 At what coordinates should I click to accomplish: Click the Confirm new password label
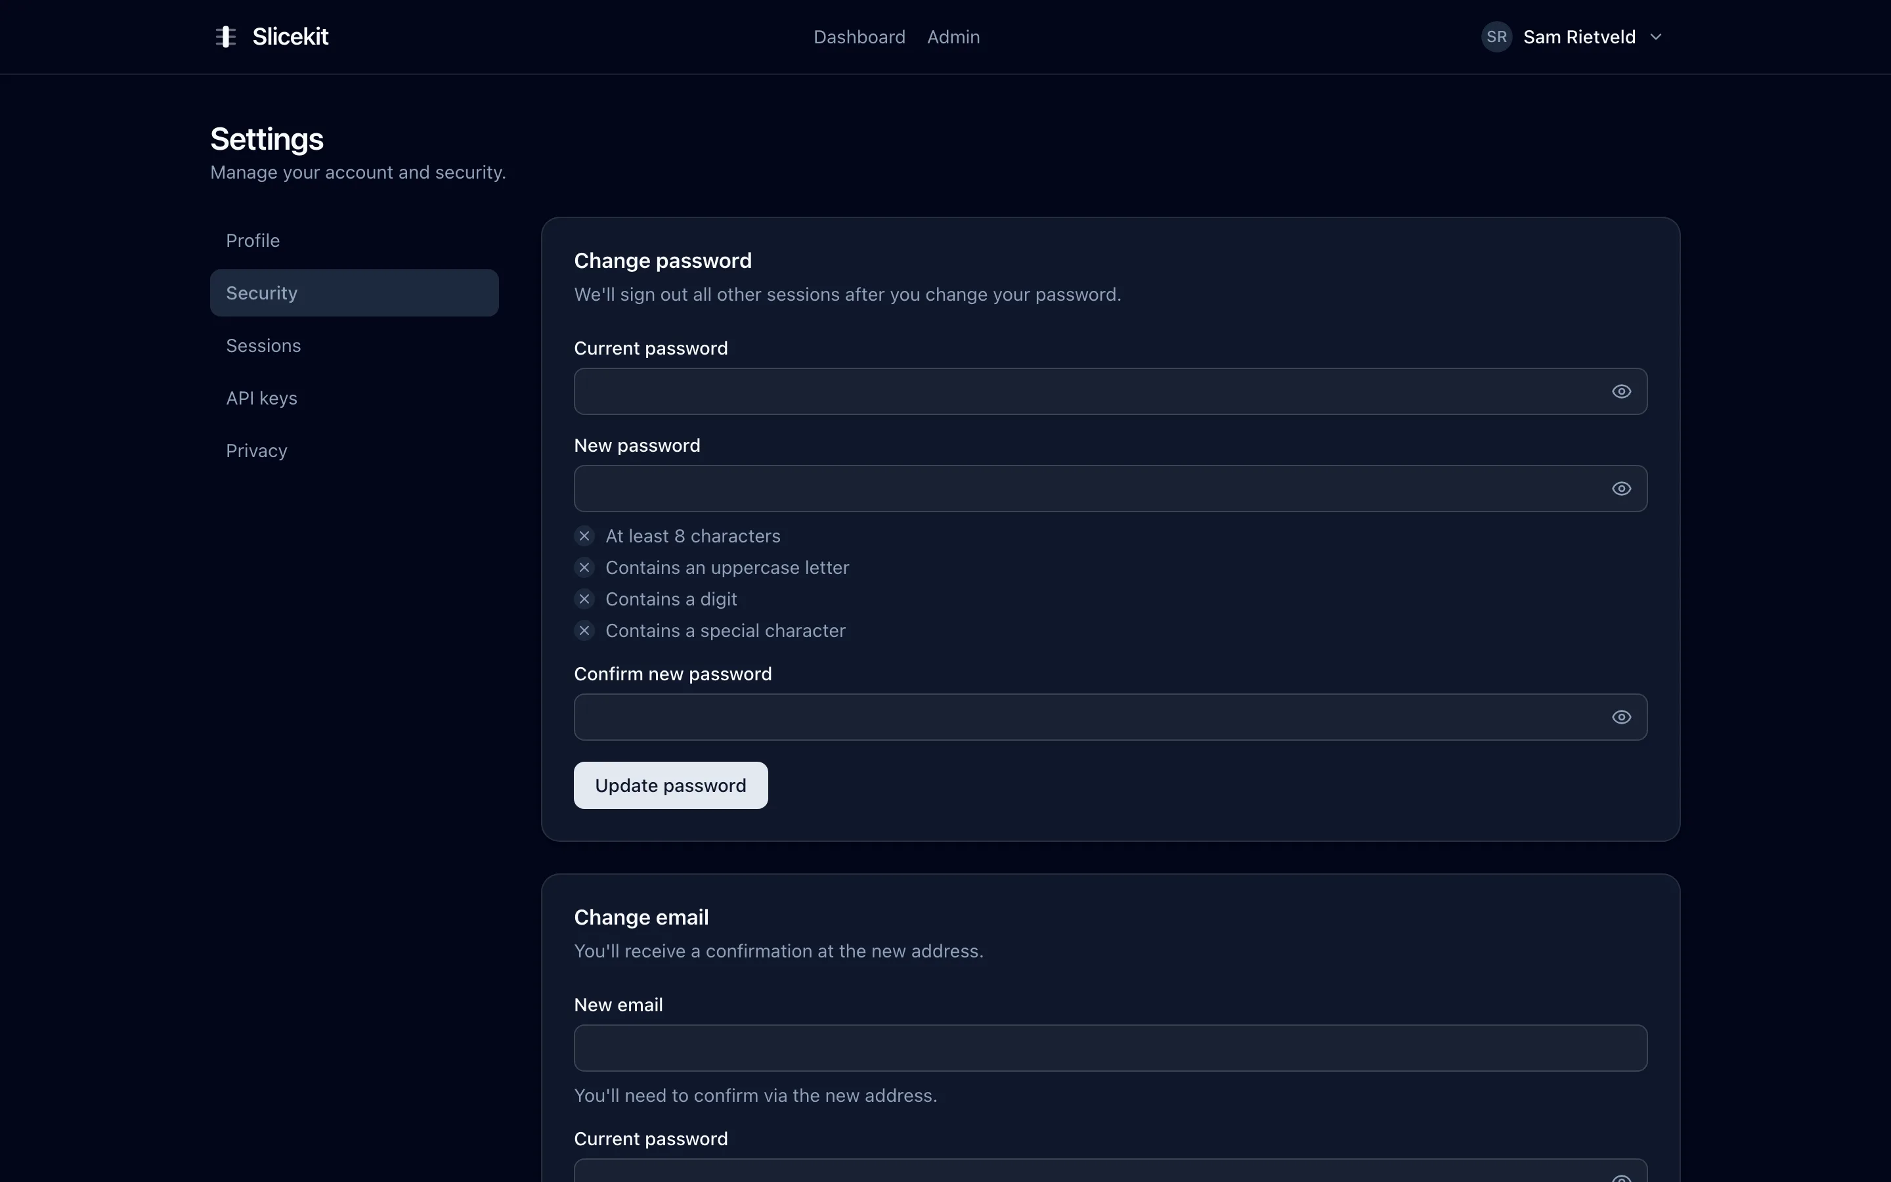point(672,674)
